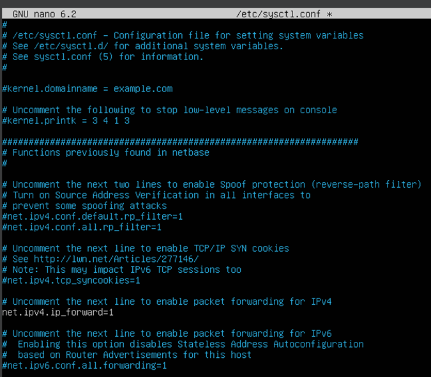Click line '# See sysctl.conf (5) for information.'

point(103,57)
